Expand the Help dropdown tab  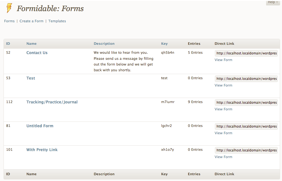pyautogui.click(x=273, y=2)
